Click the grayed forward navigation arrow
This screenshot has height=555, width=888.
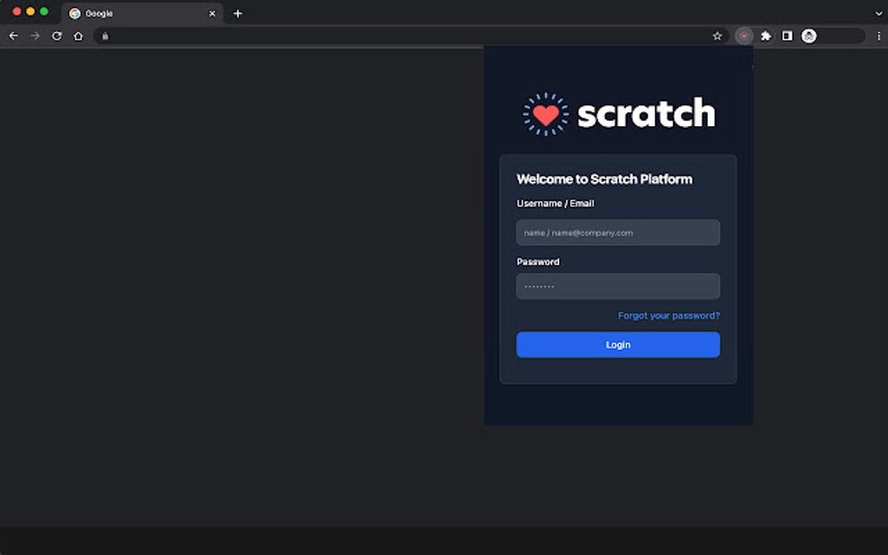34,36
